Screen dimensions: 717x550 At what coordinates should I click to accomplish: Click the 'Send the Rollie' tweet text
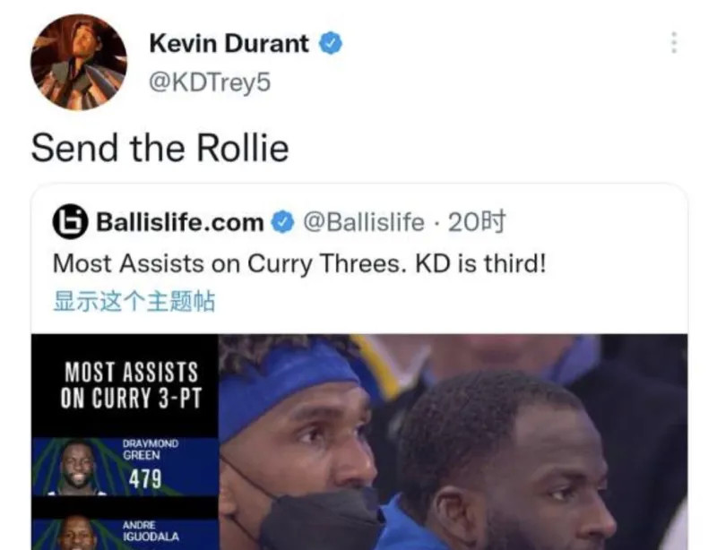[160, 148]
